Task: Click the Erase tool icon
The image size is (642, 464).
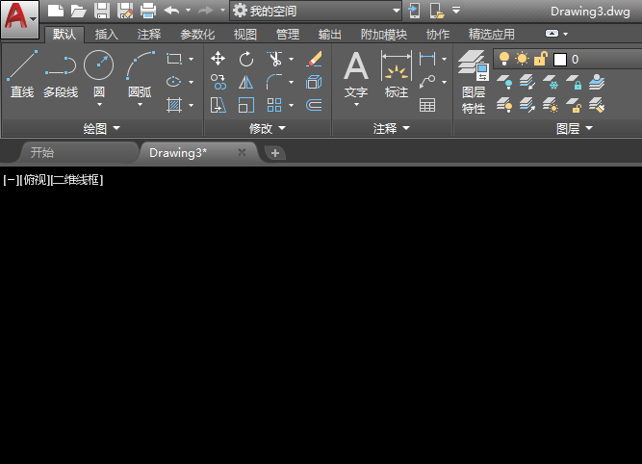Action: pos(314,60)
